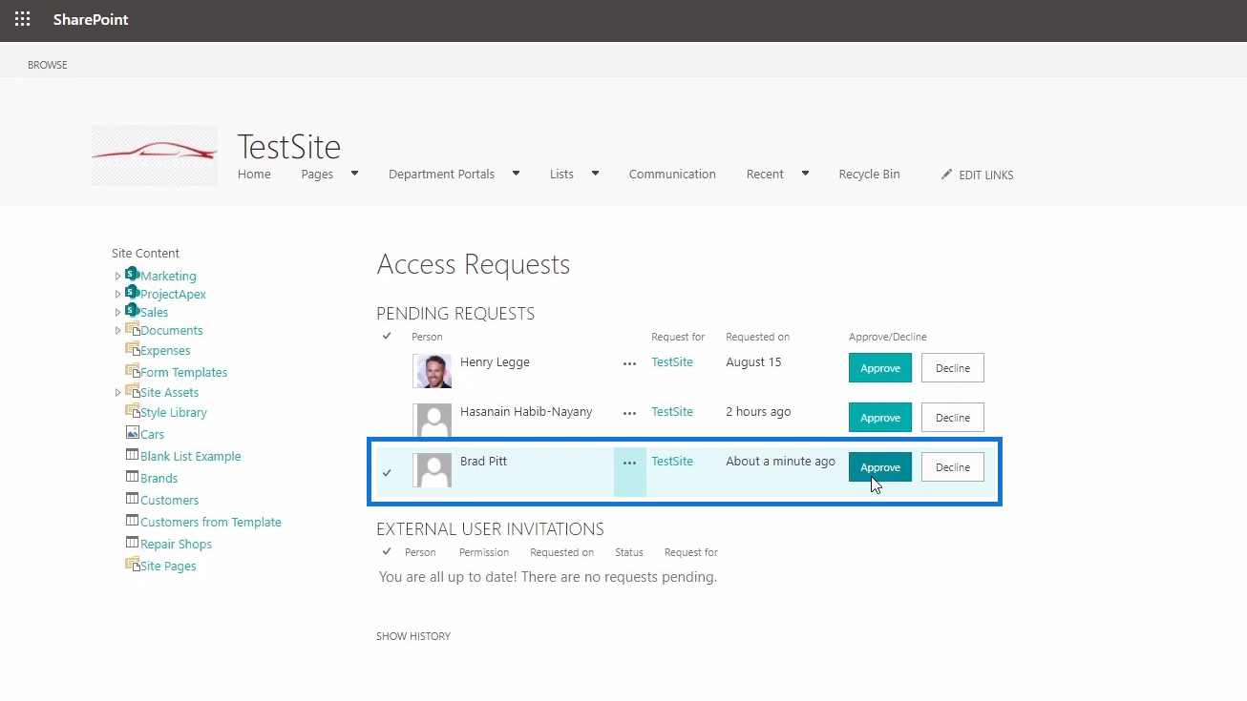Open Recycle Bin in the top navigation

[869, 175]
